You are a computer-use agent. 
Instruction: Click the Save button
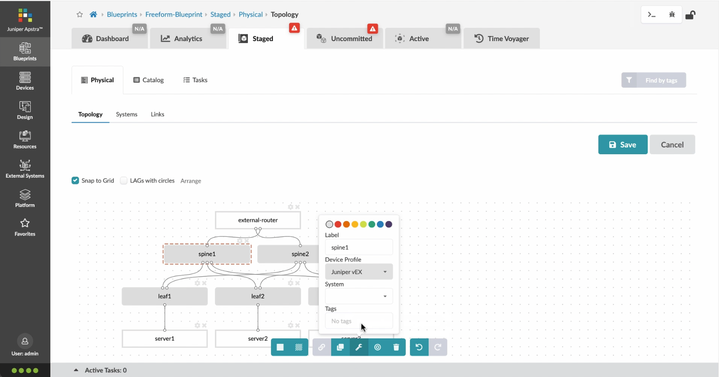pos(623,145)
